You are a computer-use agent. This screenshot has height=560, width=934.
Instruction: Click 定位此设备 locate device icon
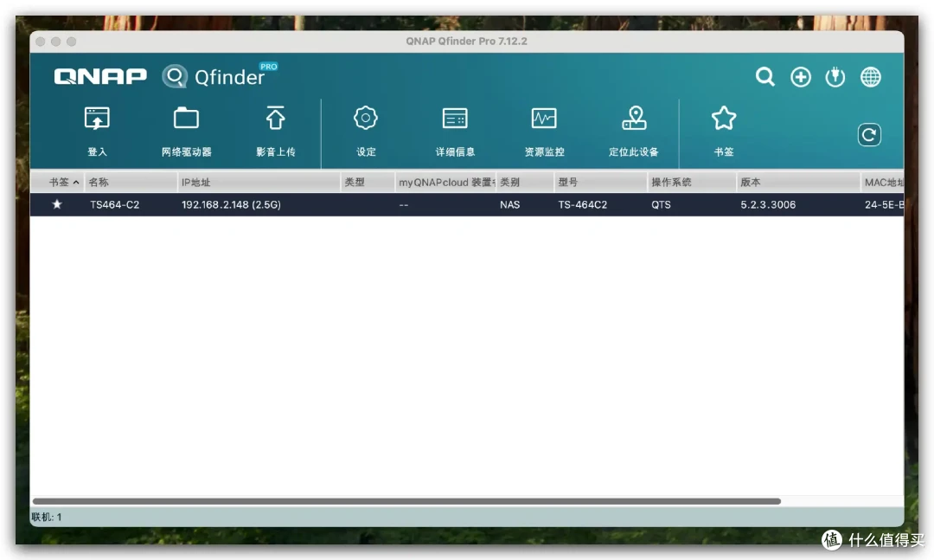pyautogui.click(x=634, y=118)
